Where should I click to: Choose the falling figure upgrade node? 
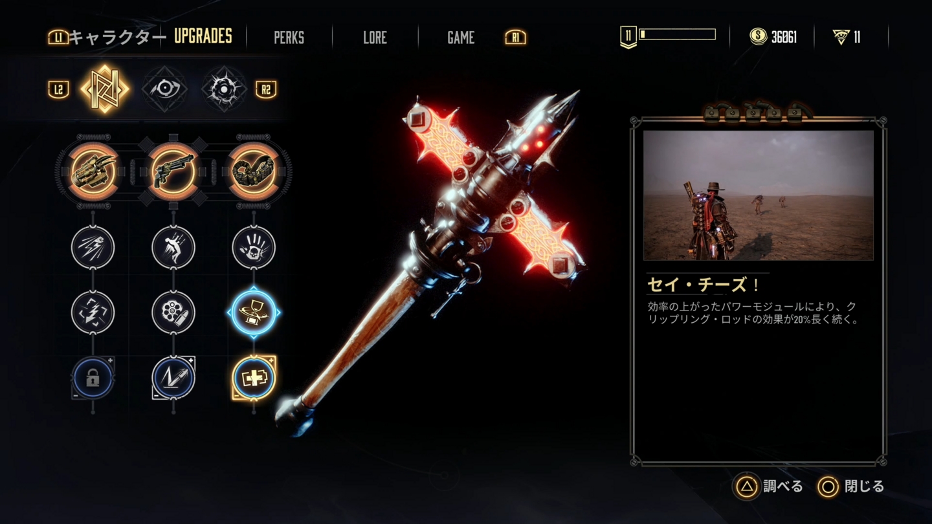[173, 247]
